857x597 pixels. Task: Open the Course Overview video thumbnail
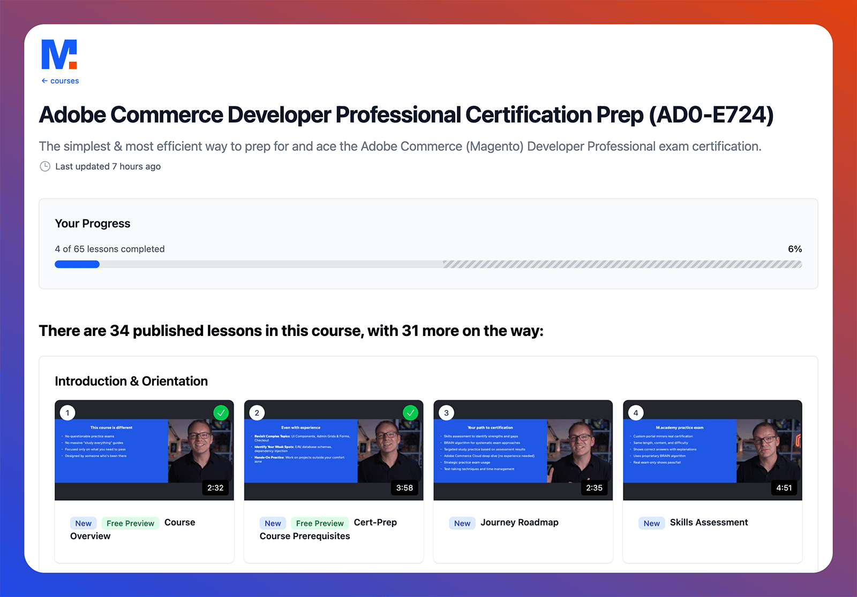(144, 450)
